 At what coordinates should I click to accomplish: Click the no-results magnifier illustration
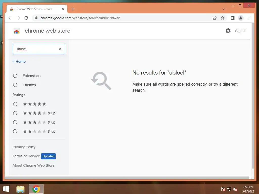[101, 81]
